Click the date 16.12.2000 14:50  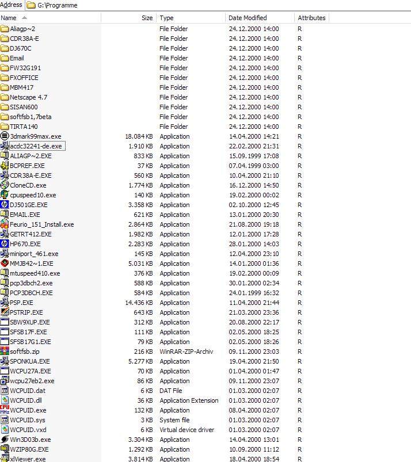point(254,185)
